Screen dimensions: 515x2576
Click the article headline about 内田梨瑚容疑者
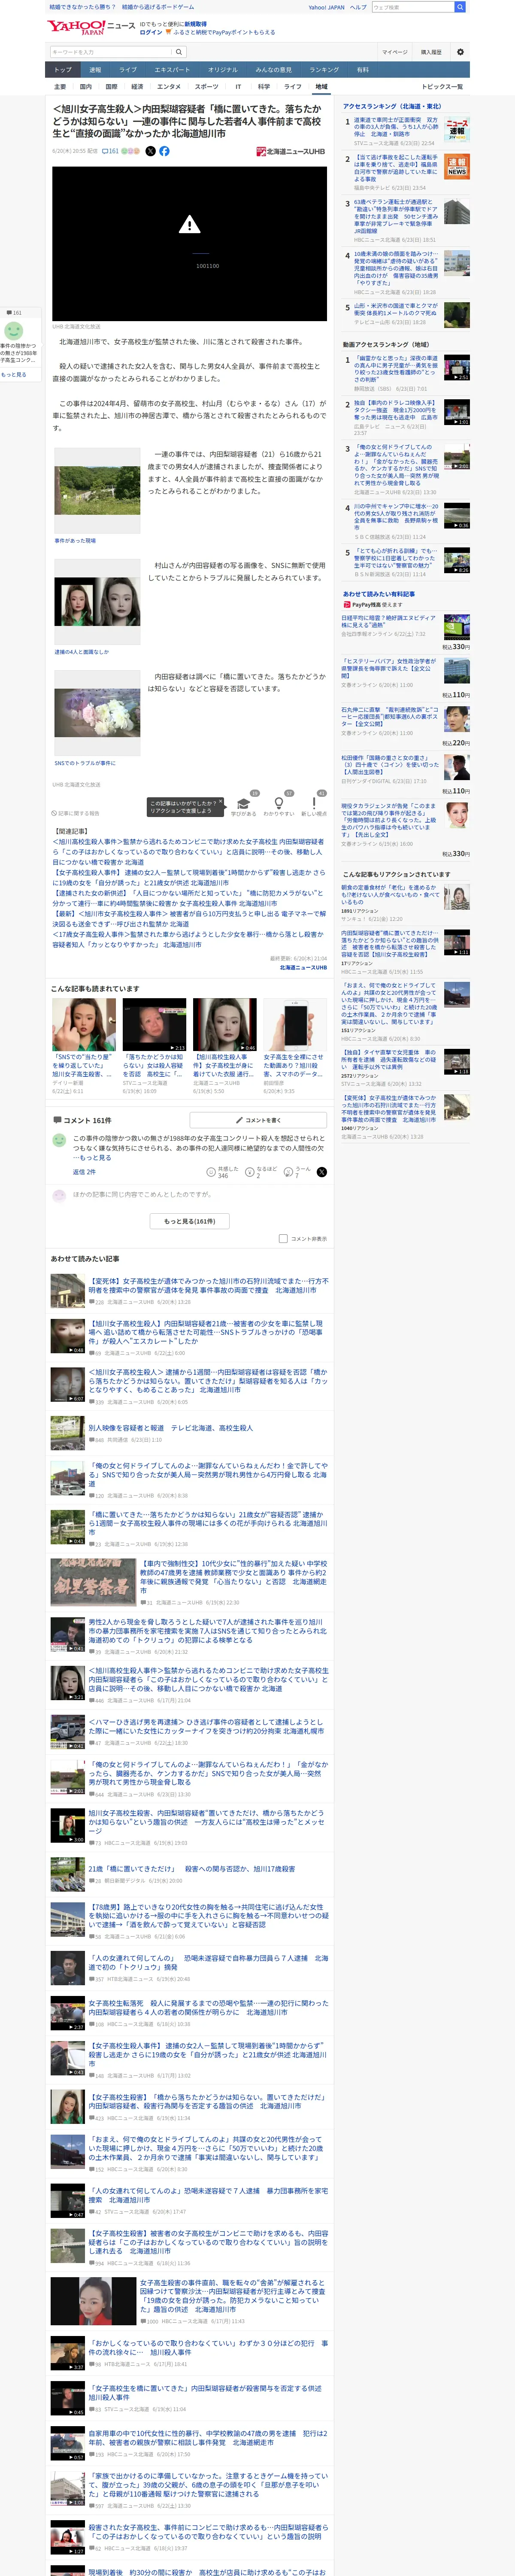(188, 121)
